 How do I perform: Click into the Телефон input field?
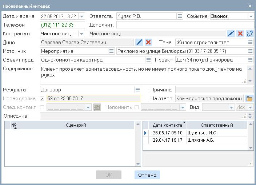click(62, 25)
